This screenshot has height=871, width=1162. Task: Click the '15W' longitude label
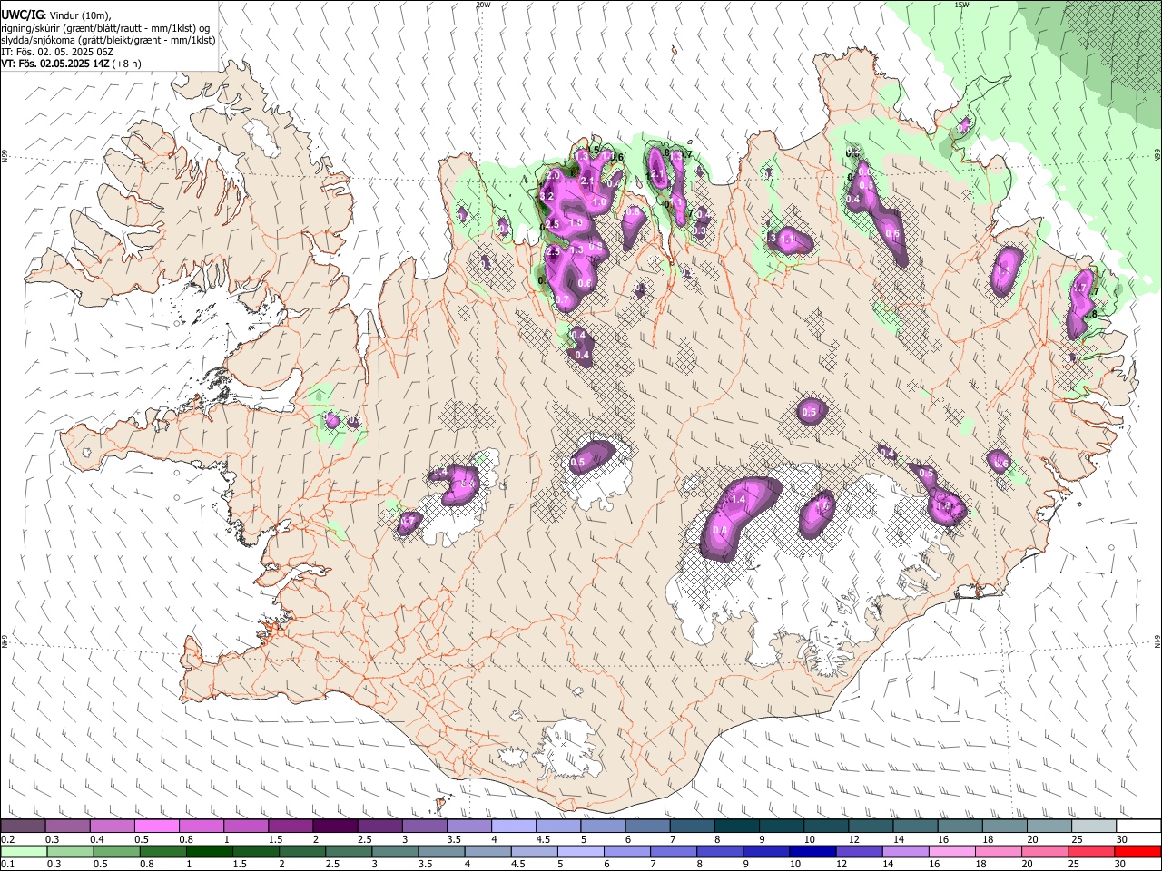pyautogui.click(x=961, y=5)
